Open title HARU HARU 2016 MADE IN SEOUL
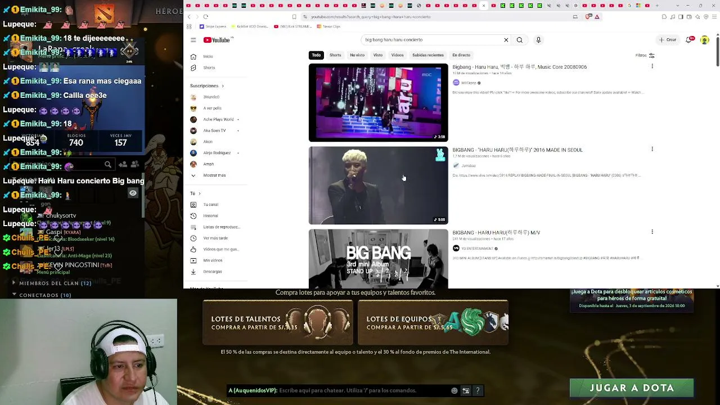This screenshot has height=405, width=720. [517, 150]
